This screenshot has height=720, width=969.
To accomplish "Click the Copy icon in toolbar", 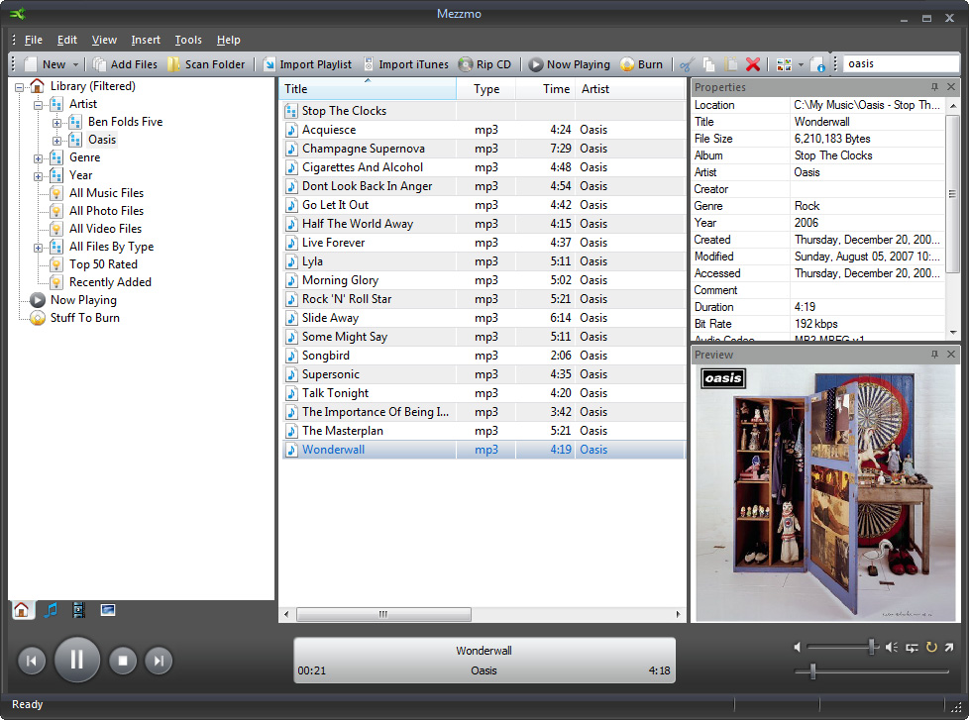I will tap(708, 64).
